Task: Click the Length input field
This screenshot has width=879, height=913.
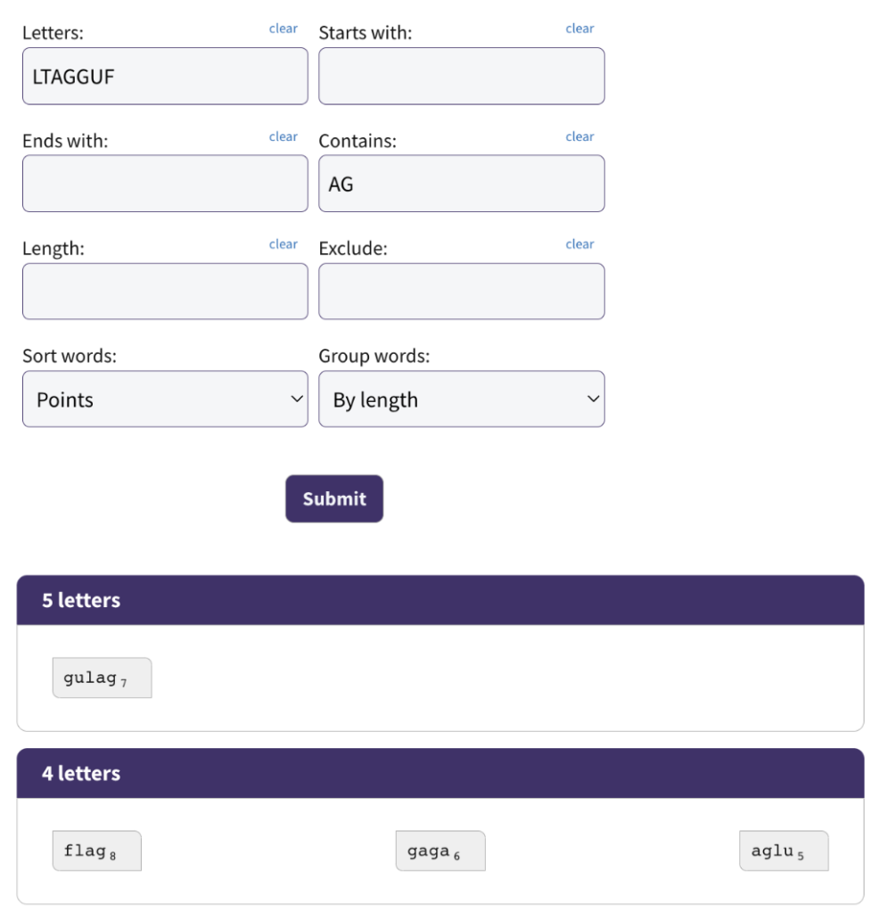Action: (165, 292)
